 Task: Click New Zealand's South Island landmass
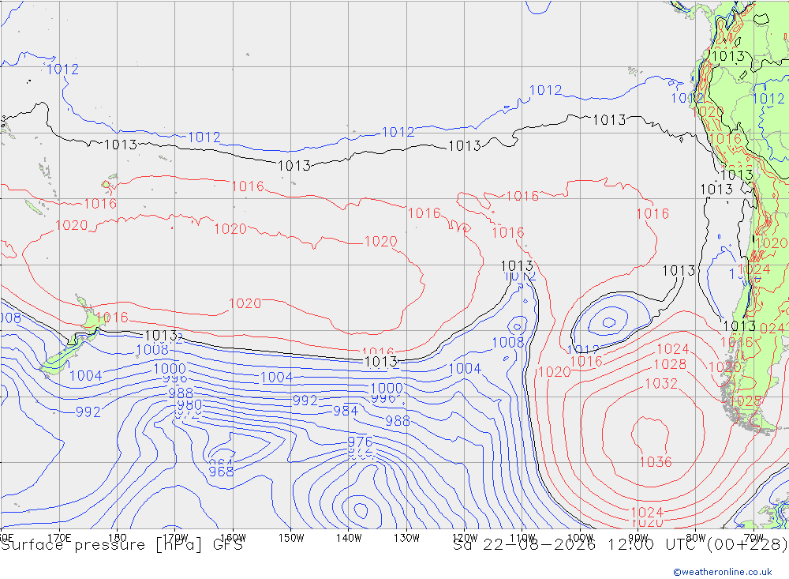pos(63,355)
